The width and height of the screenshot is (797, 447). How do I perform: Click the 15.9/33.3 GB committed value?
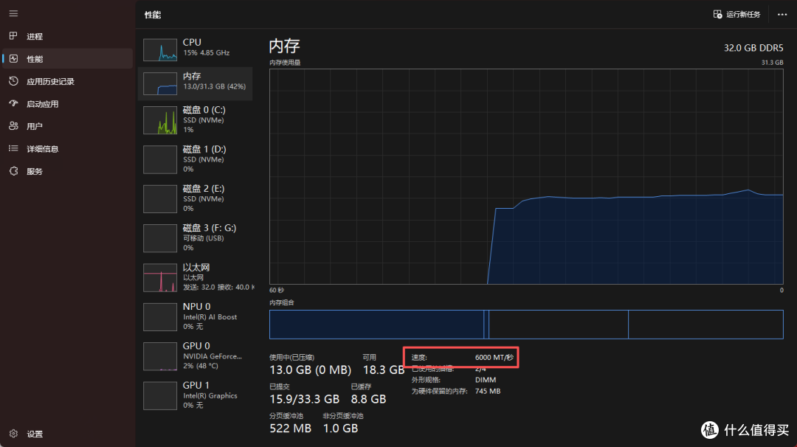305,399
